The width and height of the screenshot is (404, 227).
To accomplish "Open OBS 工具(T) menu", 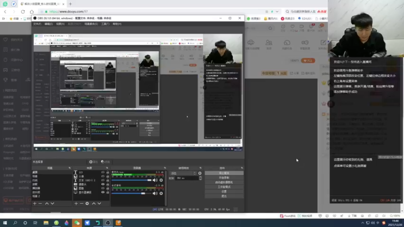I will (105, 24).
